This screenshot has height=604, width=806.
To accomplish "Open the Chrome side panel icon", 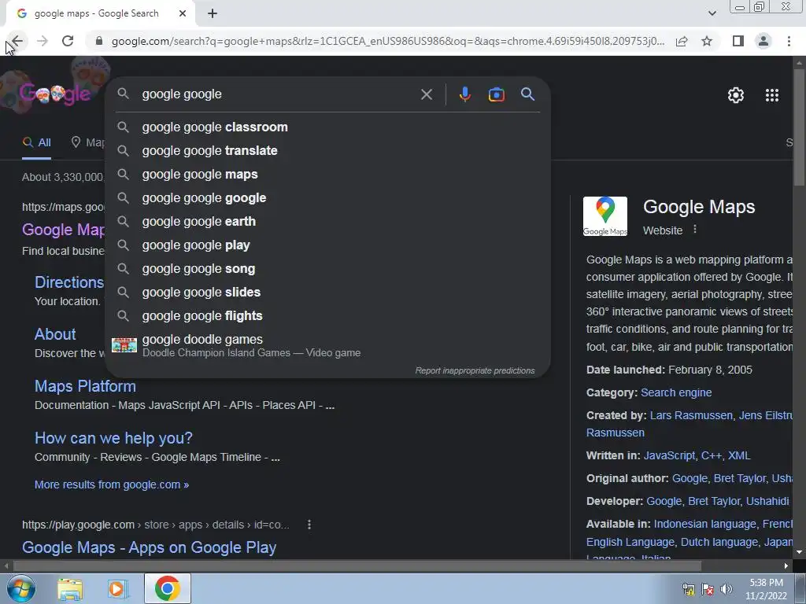I will point(738,41).
